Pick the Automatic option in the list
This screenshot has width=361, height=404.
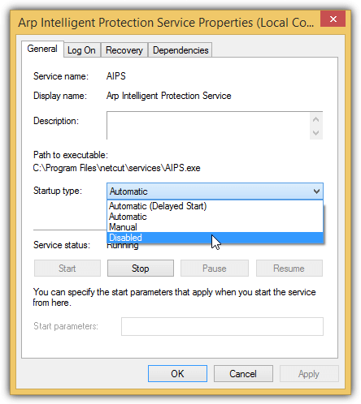pyautogui.click(x=215, y=217)
